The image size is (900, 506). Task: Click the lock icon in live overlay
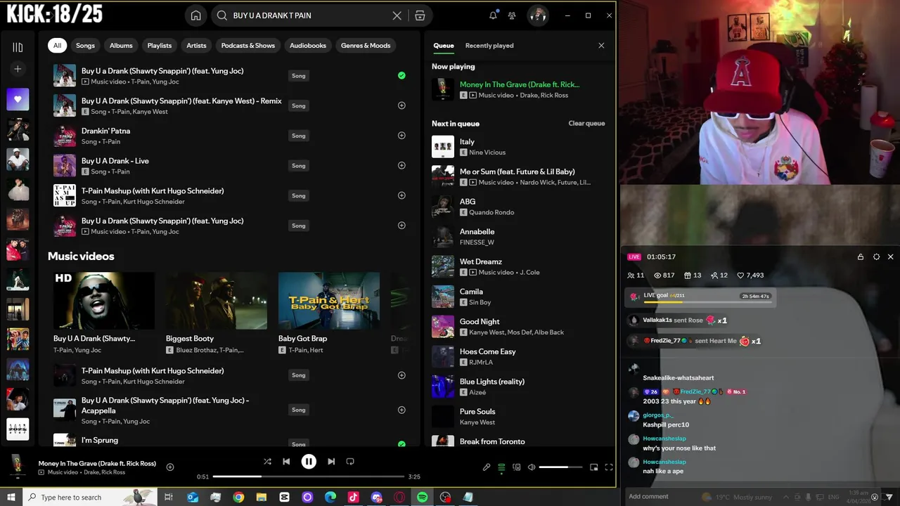pos(861,257)
